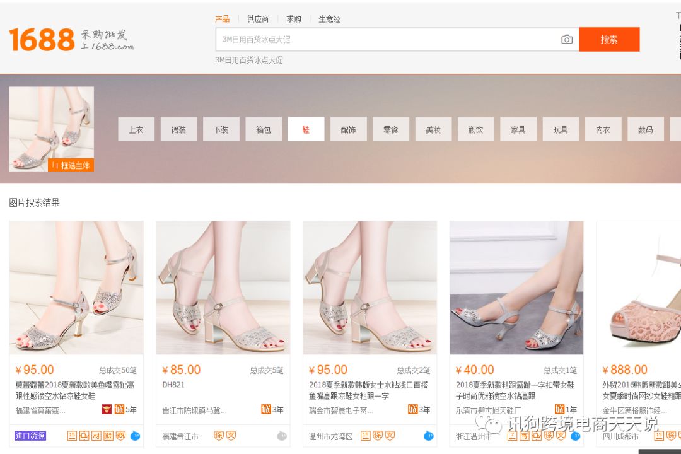Screen dimensions: 681x454
Task: Click inside the search input field
Action: click(x=378, y=39)
